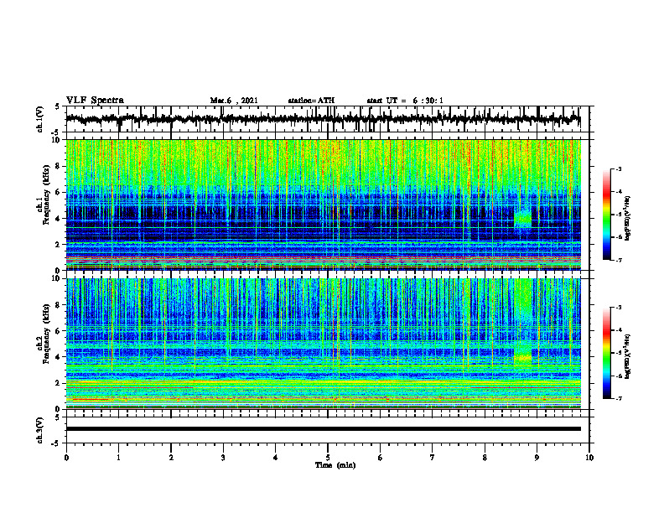This screenshot has width=664, height=513.
Task: Click the "-7" label on ch.1 color scale
Action: 619,260
